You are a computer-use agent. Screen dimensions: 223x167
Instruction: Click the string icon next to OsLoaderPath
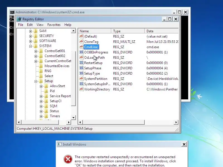click(81, 57)
